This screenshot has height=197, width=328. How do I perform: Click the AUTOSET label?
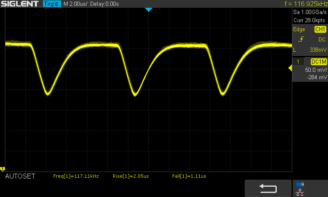click(x=20, y=176)
